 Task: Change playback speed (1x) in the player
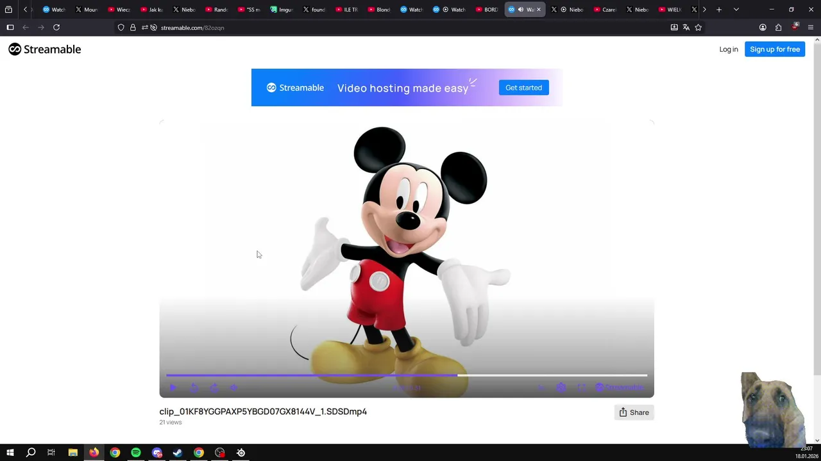(541, 387)
